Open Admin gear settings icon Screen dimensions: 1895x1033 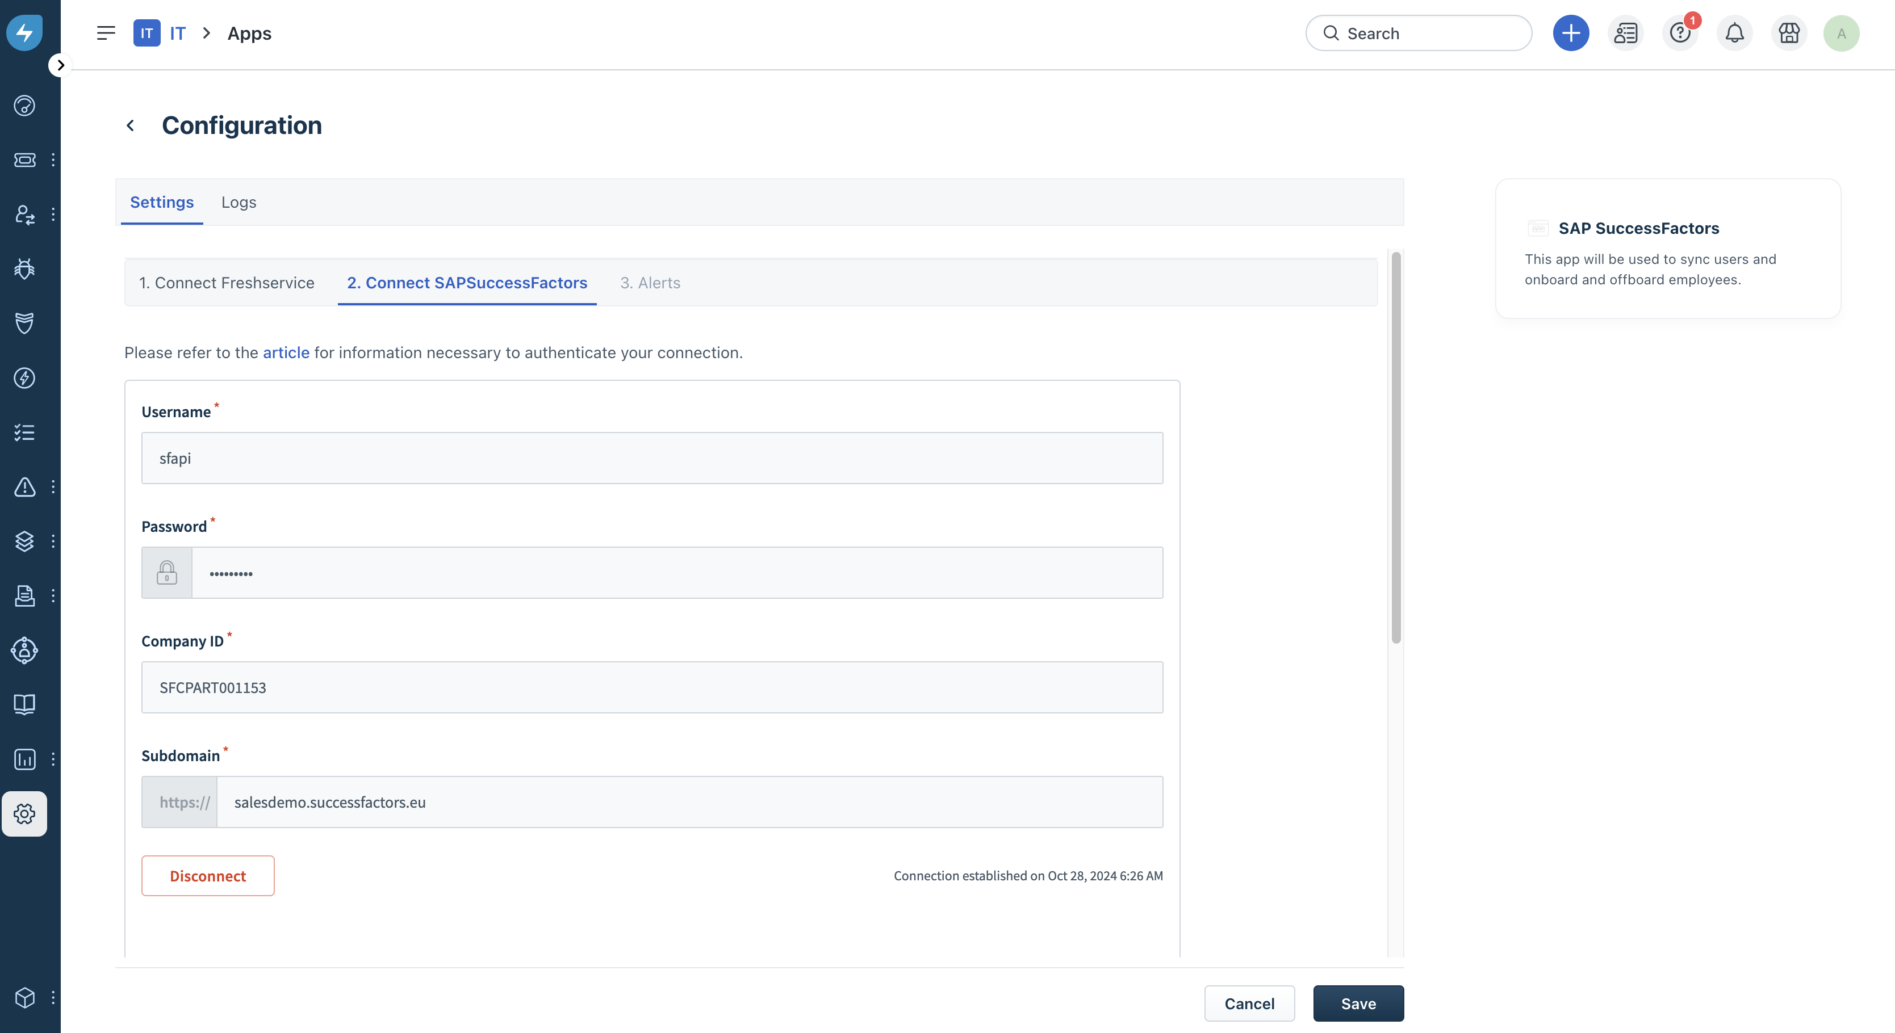[24, 813]
